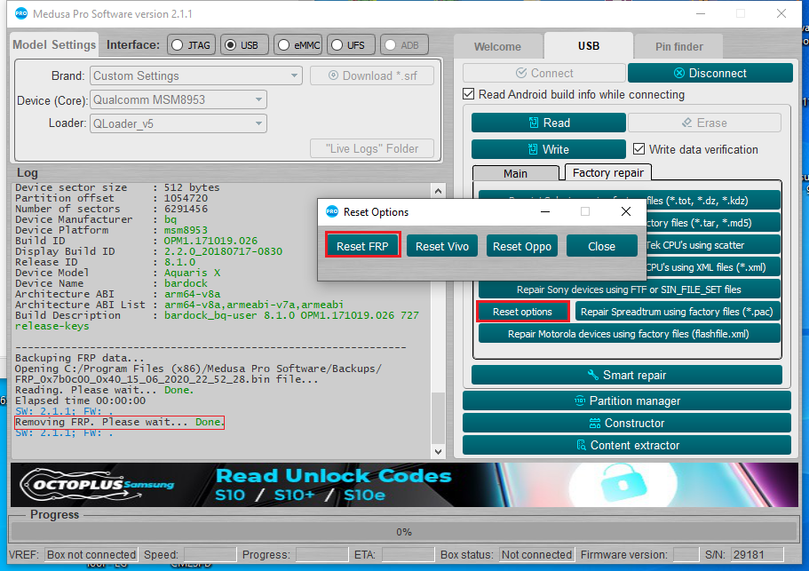Click the Reset Options dialog PRO icon
809x571 pixels.
332,211
